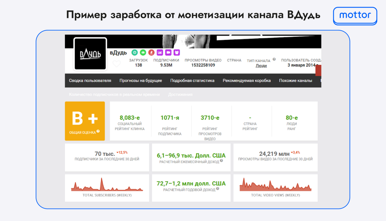This screenshot has height=221, width=386.
Task: Click the 80-е Люди ранг value
Action: [292, 118]
